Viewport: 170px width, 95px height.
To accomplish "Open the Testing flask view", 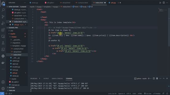I will (x=3, y=43).
